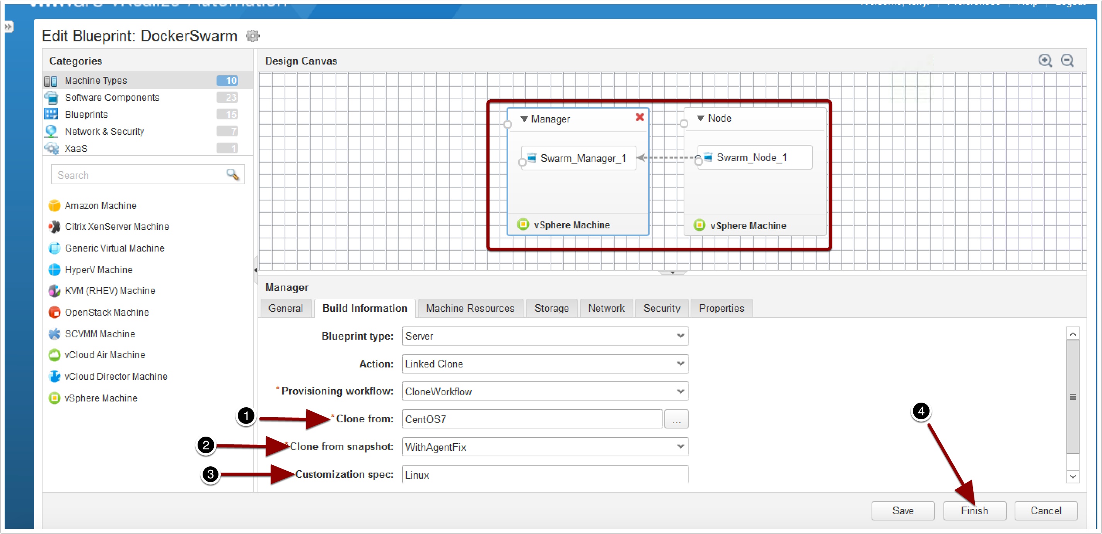The image size is (1102, 534).
Task: Select the Network & Security category row
Action: (x=148, y=131)
